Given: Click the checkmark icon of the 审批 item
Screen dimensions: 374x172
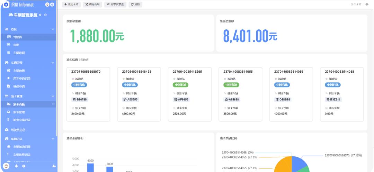Looking at the screenshot, I should (x=9, y=45).
